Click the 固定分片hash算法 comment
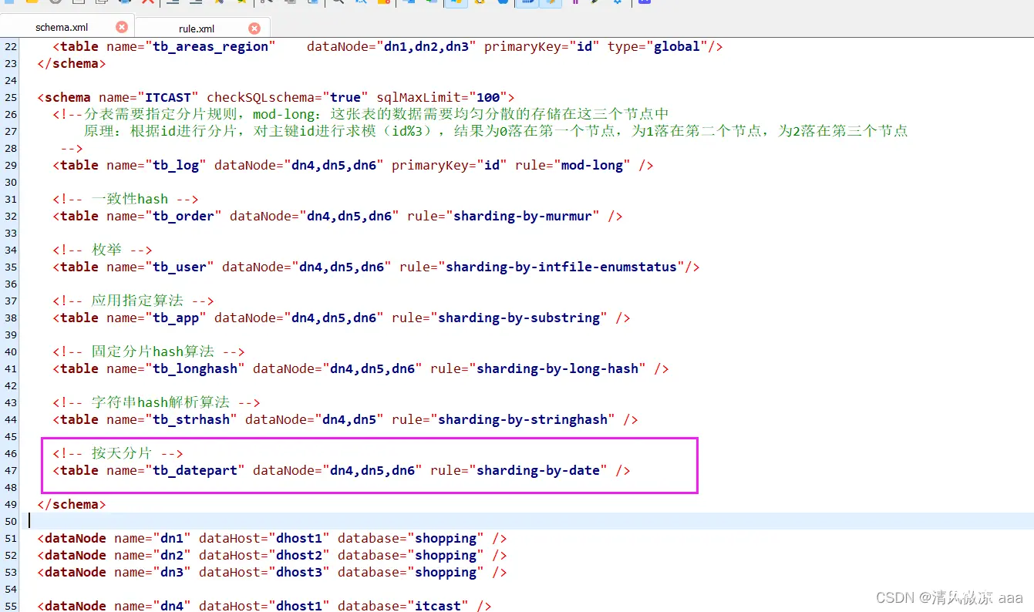The width and height of the screenshot is (1034, 612). click(x=149, y=351)
